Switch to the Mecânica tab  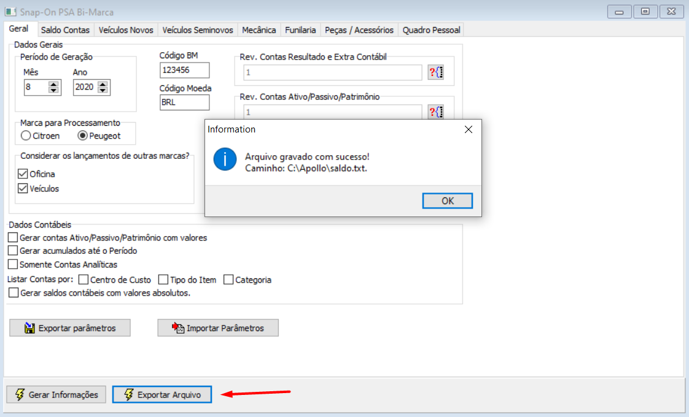259,30
